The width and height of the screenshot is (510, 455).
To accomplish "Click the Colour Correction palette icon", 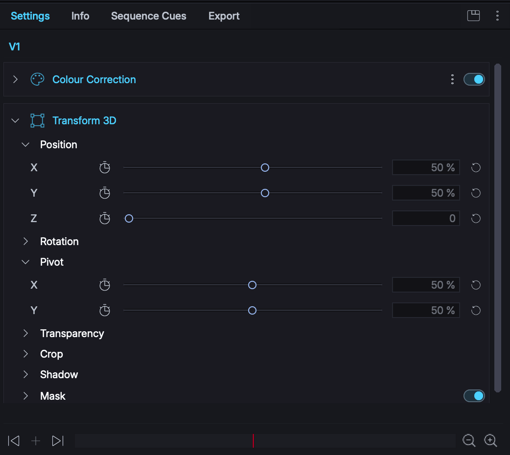I will point(37,79).
